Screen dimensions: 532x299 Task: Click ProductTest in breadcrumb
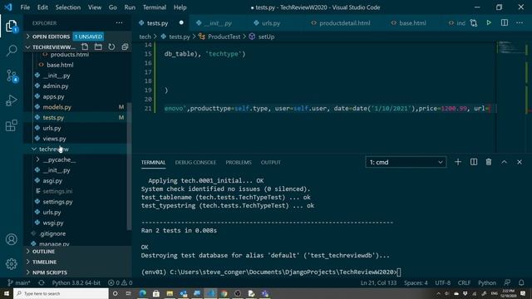click(224, 37)
